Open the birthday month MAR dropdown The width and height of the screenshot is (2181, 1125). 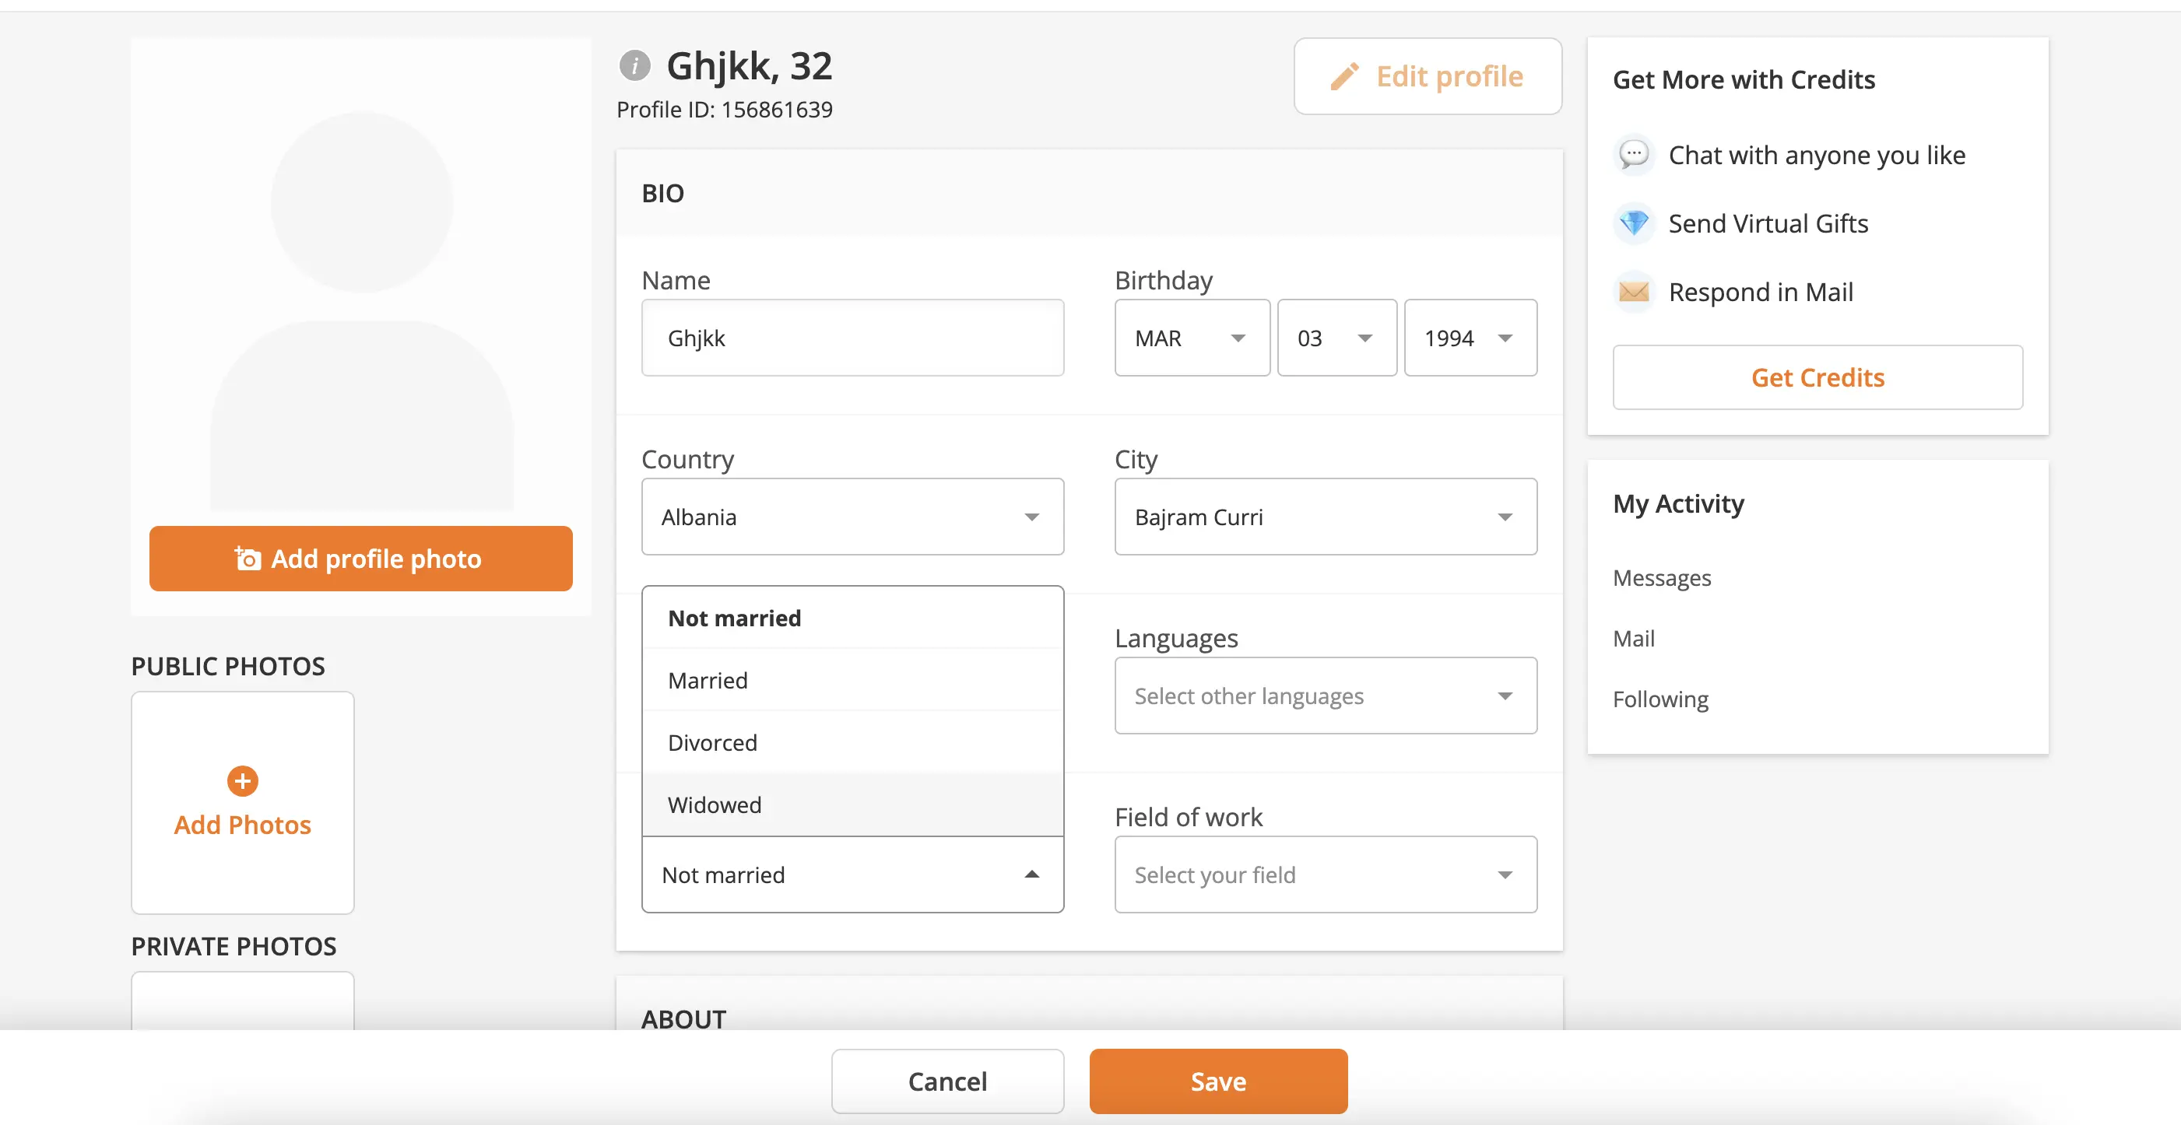coord(1191,338)
